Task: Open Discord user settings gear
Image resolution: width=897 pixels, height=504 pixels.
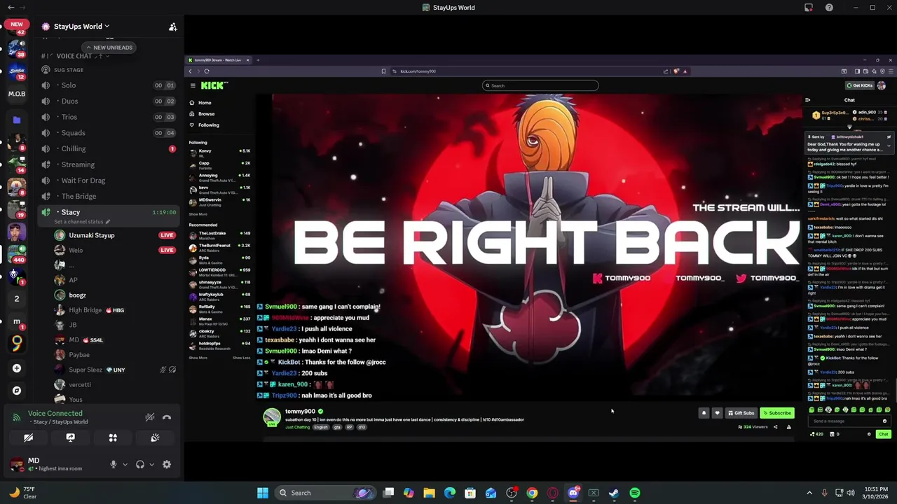Action: (167, 464)
